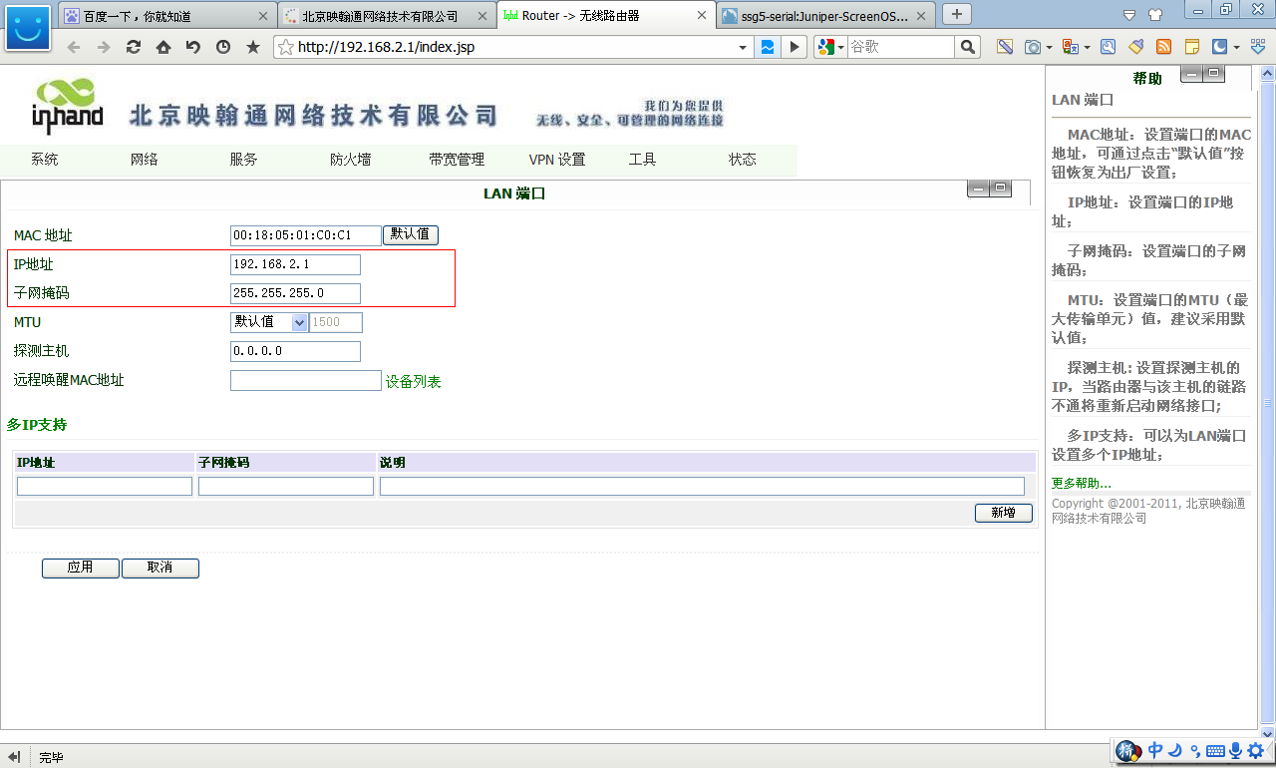Open the 设备列表 link
The image size is (1276, 768).
coord(413,381)
